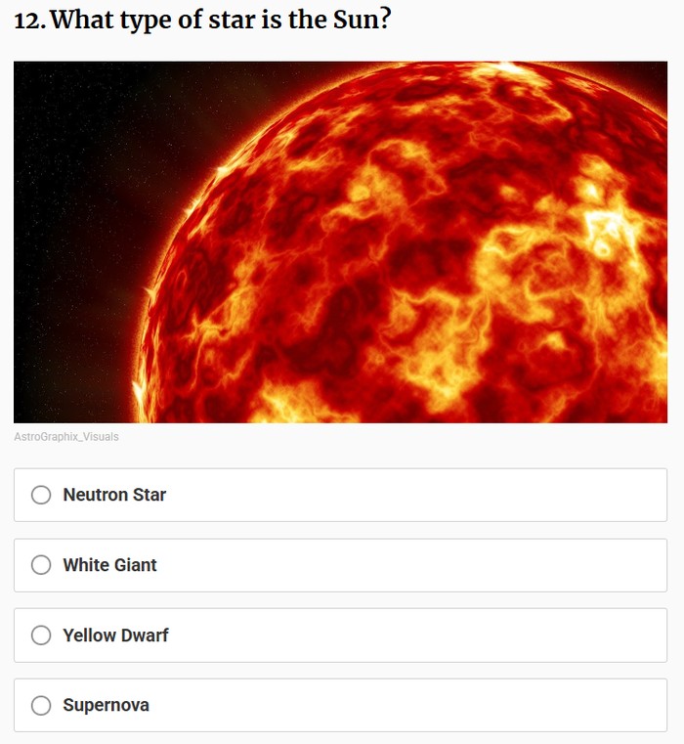This screenshot has height=744, width=684.
Task: Click the "Supernova" answer text
Action: pyautogui.click(x=106, y=705)
